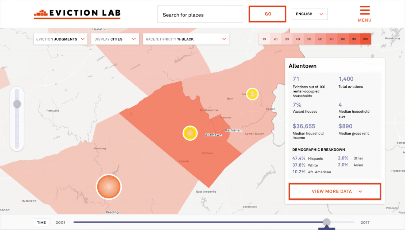Click the 37.8% White demographic row
The image size is (405, 230).
pos(305,165)
